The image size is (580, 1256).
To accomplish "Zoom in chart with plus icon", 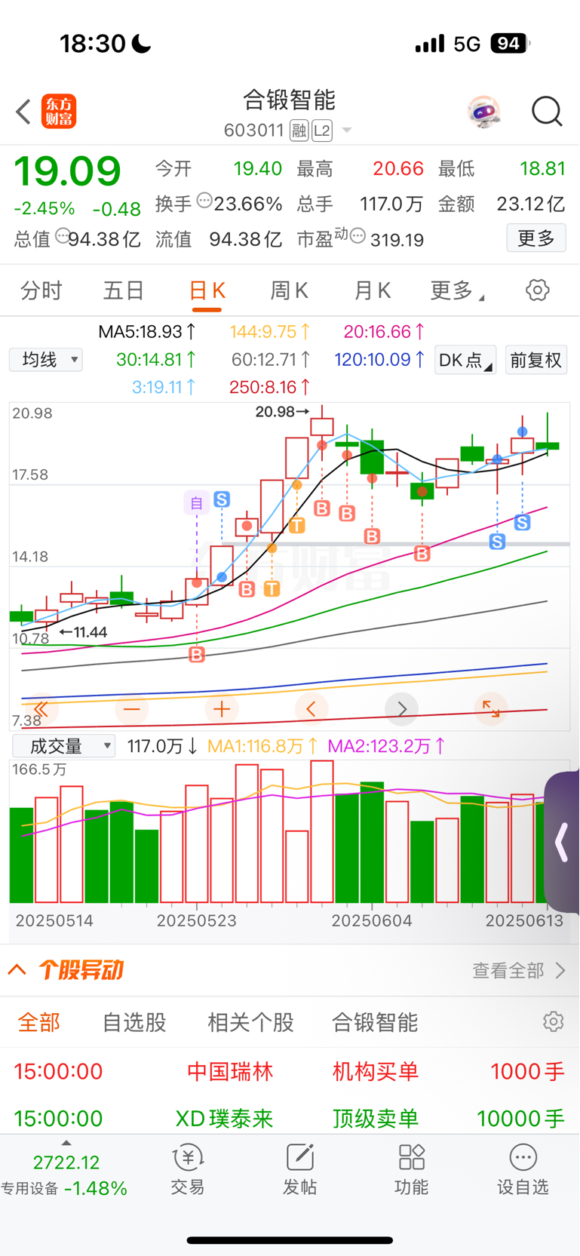I will point(222,709).
